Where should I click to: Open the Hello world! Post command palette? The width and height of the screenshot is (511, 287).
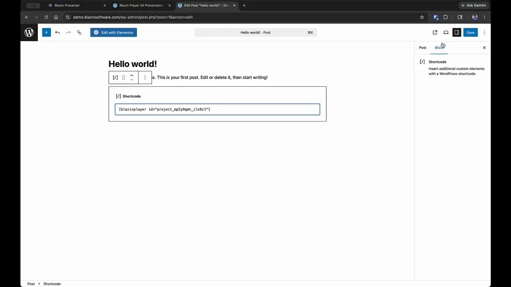(255, 32)
